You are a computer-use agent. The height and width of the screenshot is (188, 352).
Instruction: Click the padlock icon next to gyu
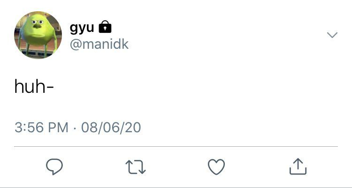pyautogui.click(x=105, y=27)
